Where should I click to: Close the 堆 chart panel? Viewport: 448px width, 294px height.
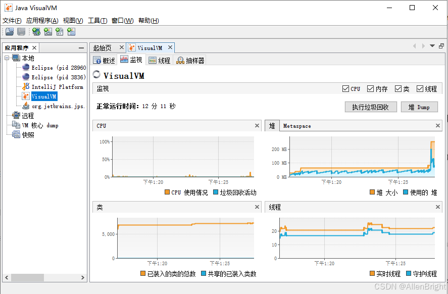pos(438,125)
